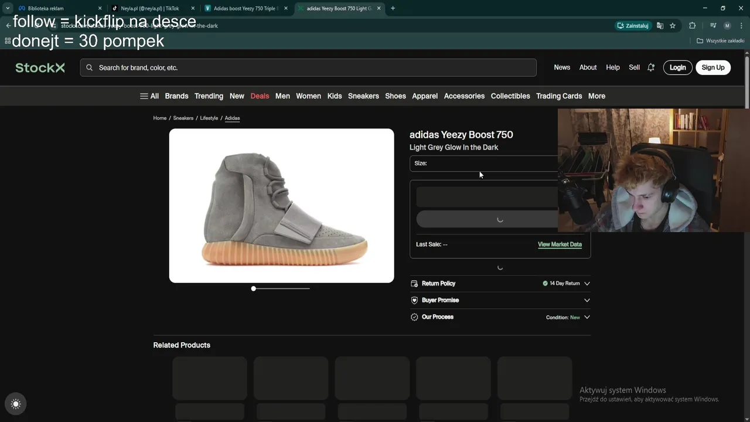Go to Adidas breadcrumb
Viewport: 750px width, 422px height.
coord(233,118)
